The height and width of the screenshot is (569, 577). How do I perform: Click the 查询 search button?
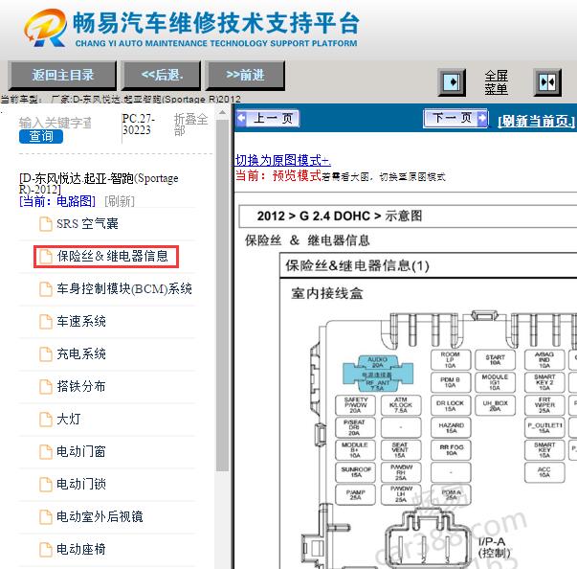(41, 136)
